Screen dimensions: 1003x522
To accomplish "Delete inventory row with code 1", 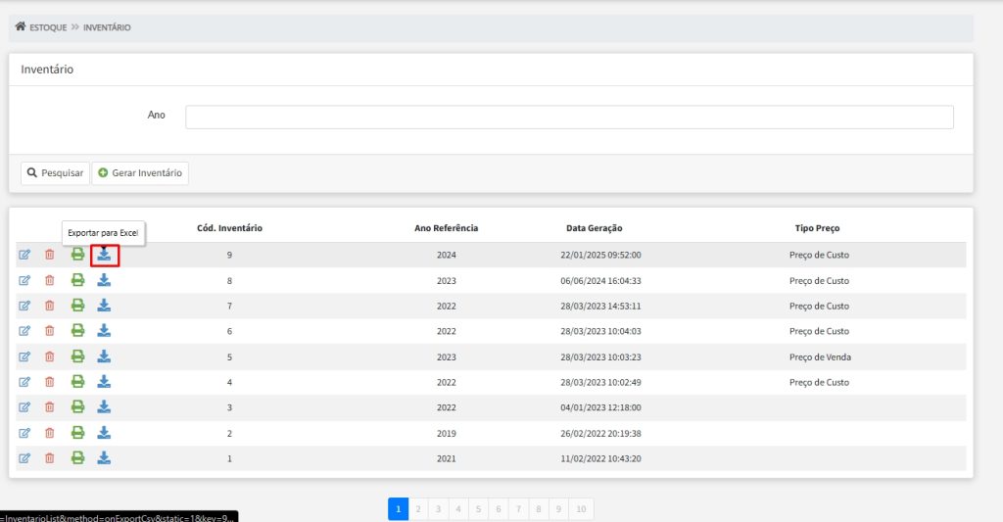I will [49, 458].
